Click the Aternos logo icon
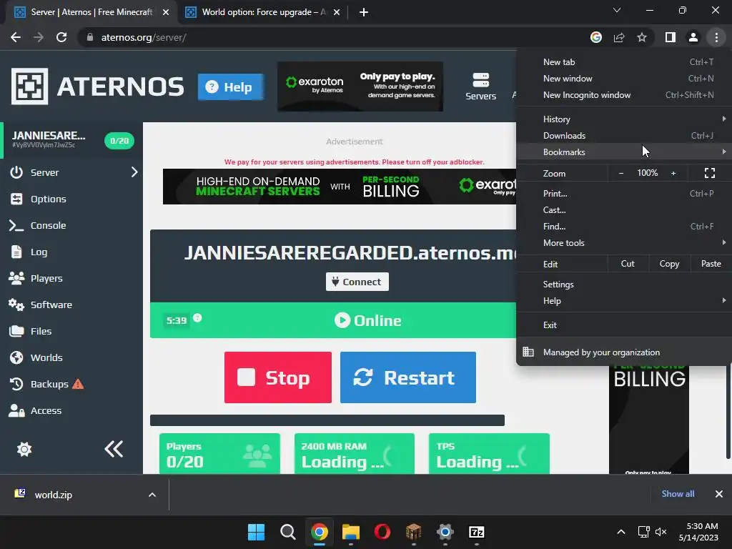The width and height of the screenshot is (732, 549). [x=29, y=86]
